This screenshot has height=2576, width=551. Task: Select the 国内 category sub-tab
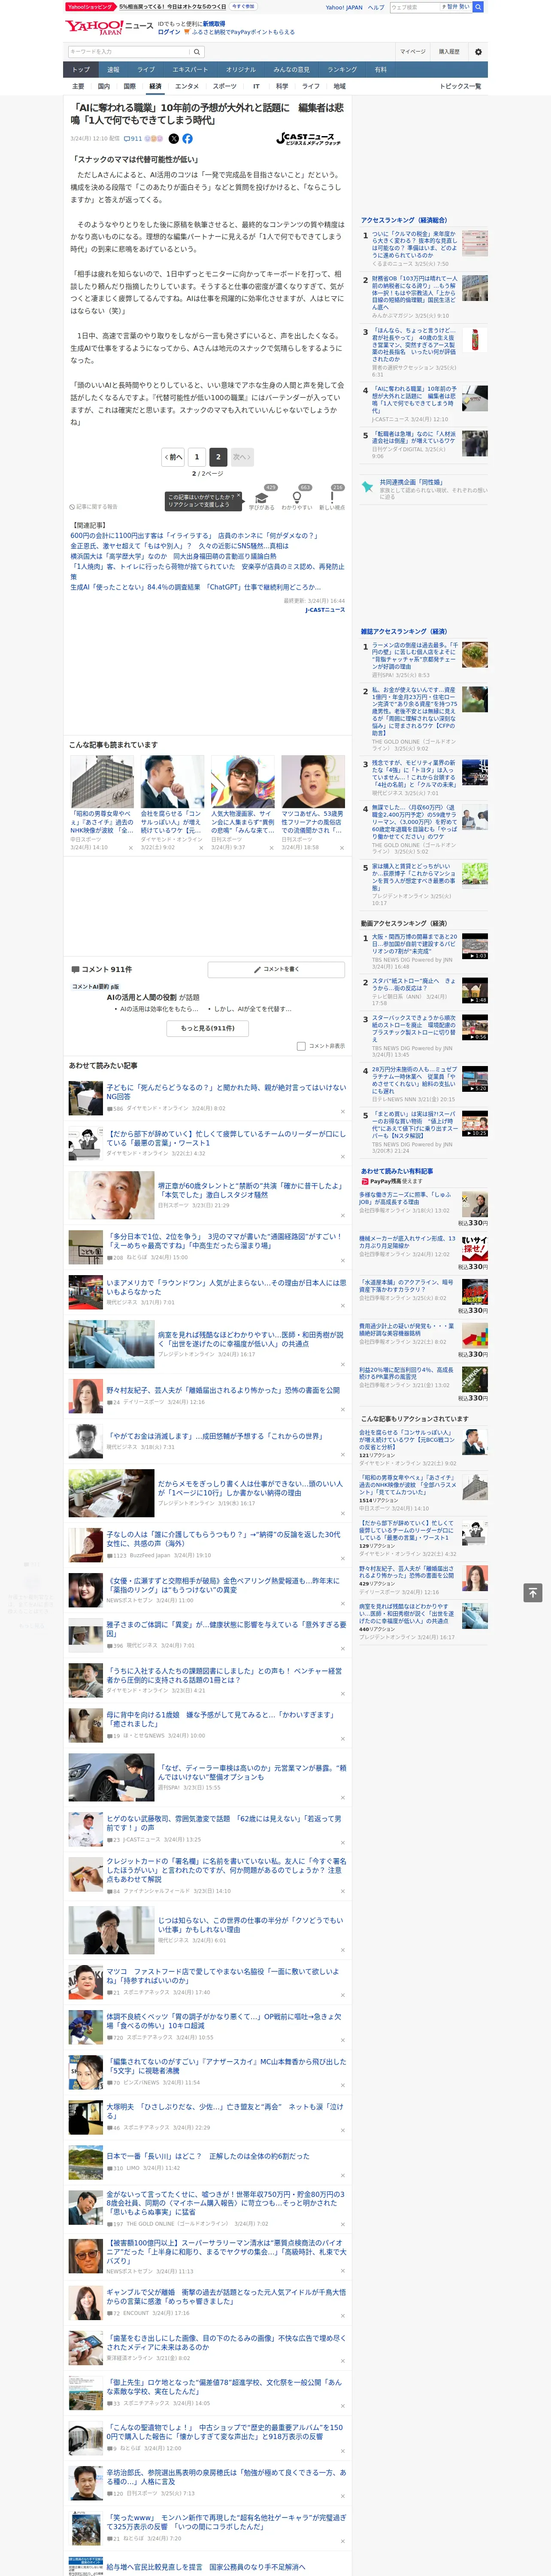pyautogui.click(x=104, y=86)
